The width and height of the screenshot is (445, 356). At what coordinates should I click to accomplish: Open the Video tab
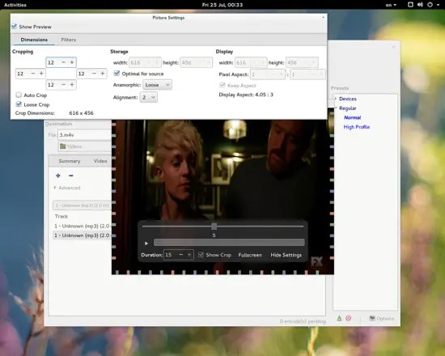click(x=100, y=161)
